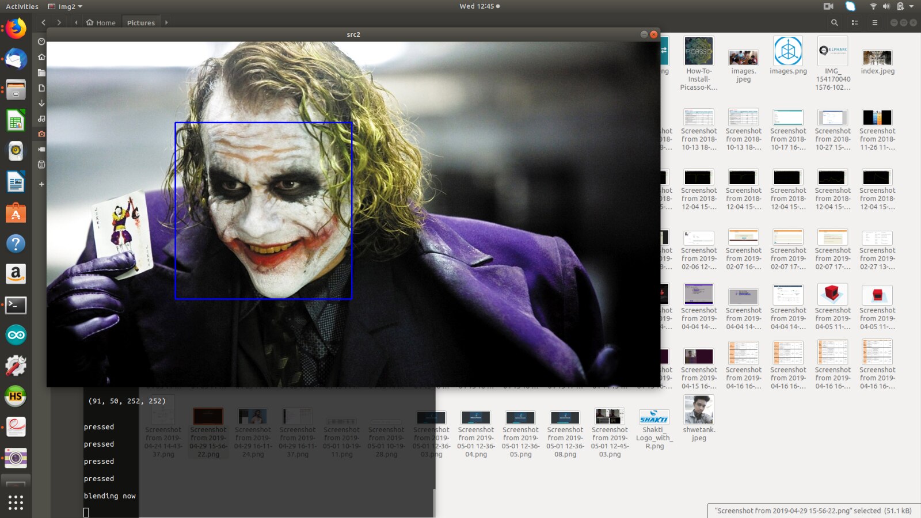Open the Recent sidebar location
Image resolution: width=921 pixels, height=518 pixels.
point(41,41)
